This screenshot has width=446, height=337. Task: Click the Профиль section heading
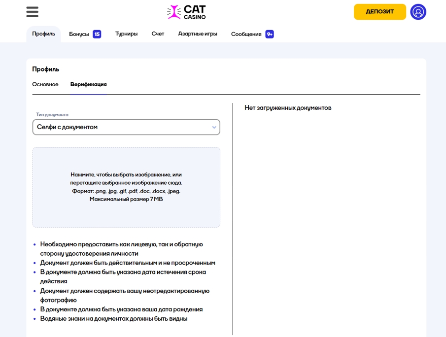[x=45, y=69]
